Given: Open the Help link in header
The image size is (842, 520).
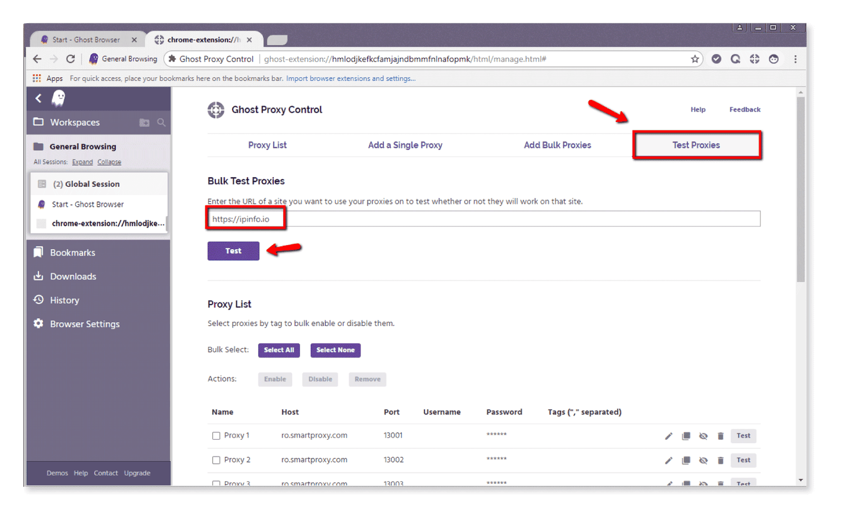Looking at the screenshot, I should tap(698, 109).
